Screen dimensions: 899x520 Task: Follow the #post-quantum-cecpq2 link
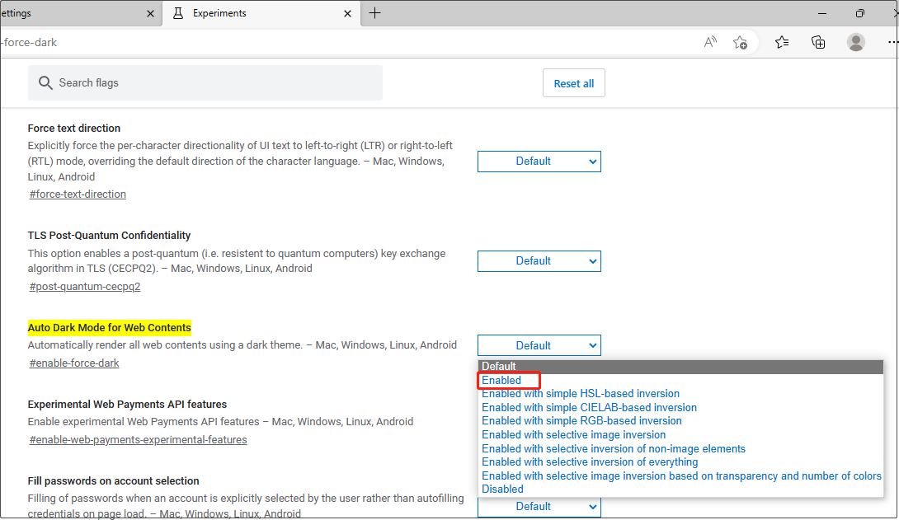pyautogui.click(x=84, y=286)
